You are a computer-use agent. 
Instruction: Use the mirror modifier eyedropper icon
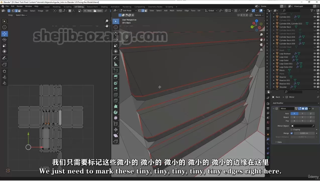pyautogui.click(x=313, y=126)
